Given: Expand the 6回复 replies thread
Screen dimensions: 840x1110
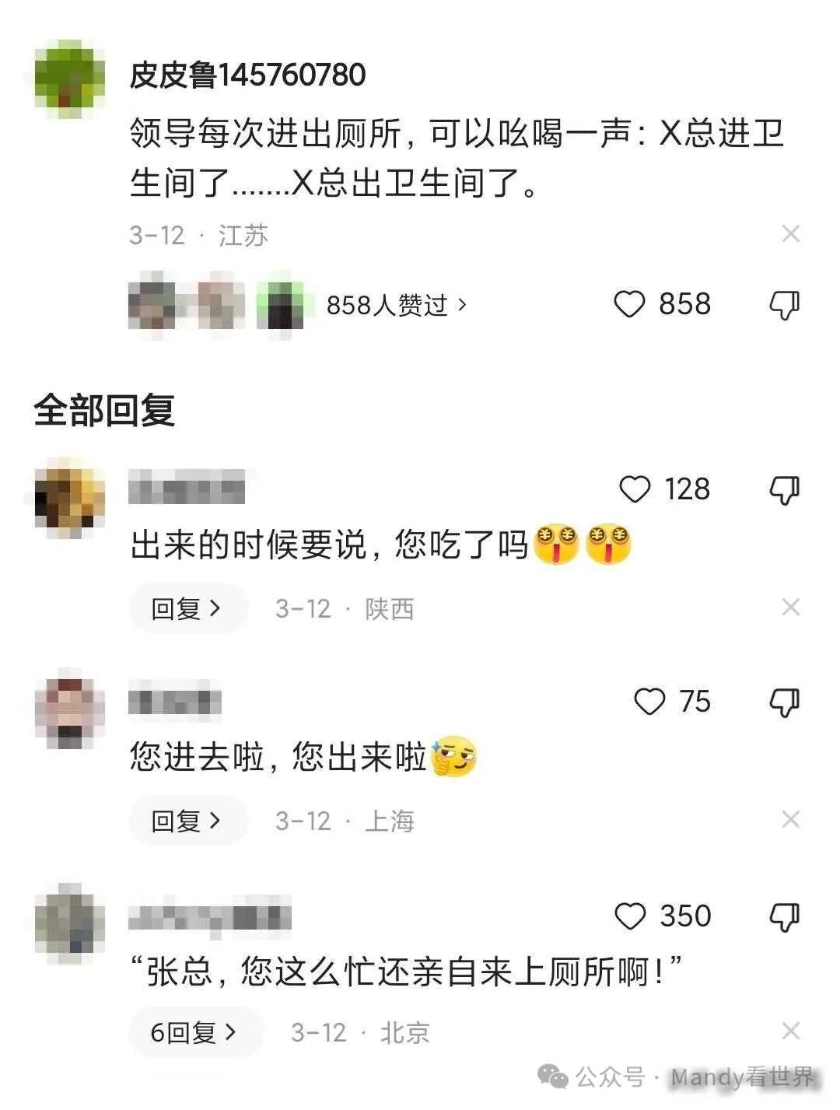Looking at the screenshot, I should coord(195,1032).
